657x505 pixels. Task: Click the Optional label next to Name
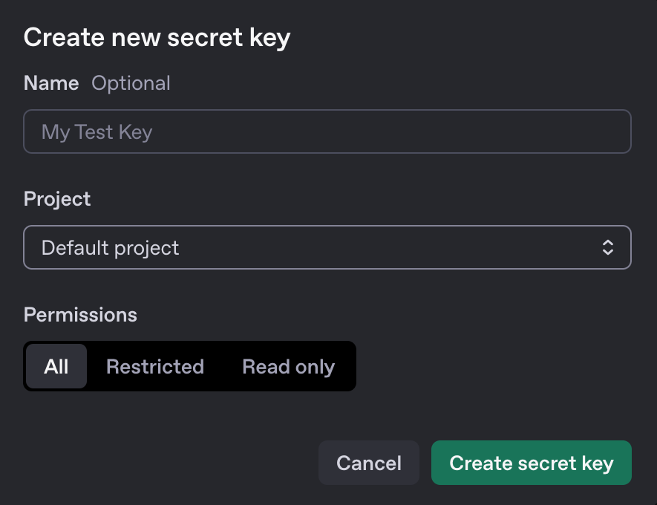click(x=131, y=83)
